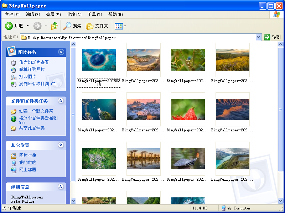Collapse the 图片任务 panel
This screenshot has height=213, width=285.
pos(61,52)
